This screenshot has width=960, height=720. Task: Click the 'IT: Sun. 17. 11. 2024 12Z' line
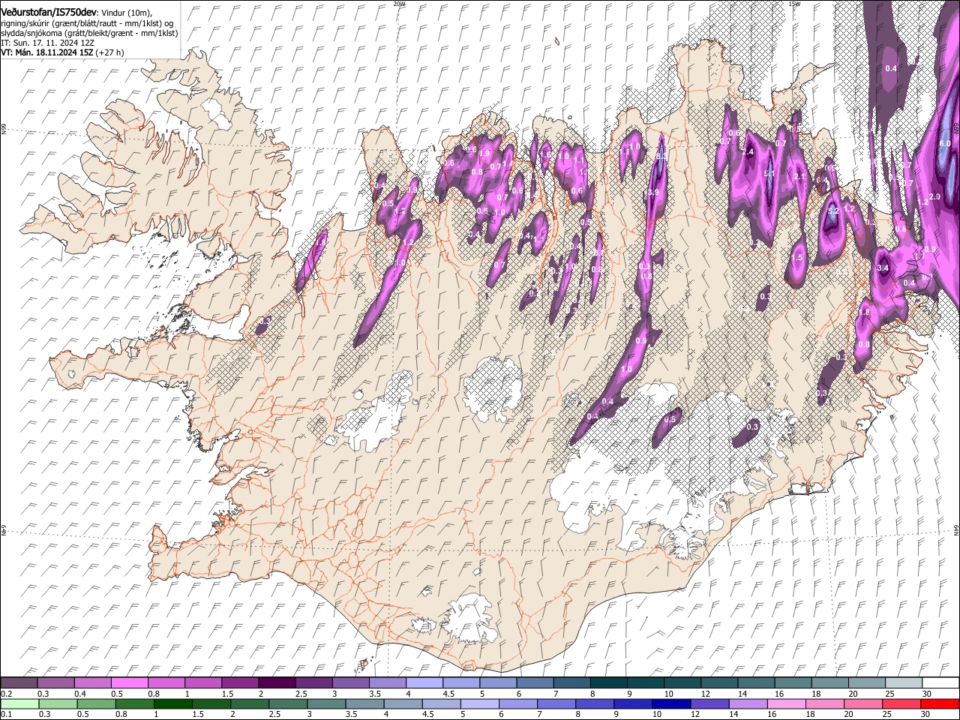(48, 43)
